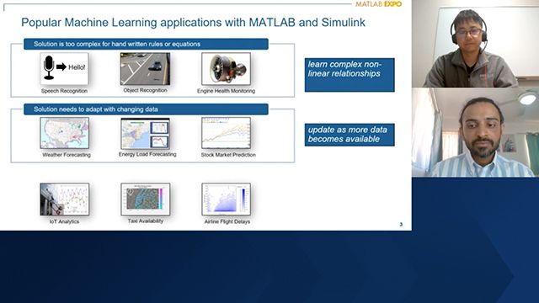Image resolution: width=539 pixels, height=303 pixels.
Task: Click the slide title about Machine Learning applications
Action: click(193, 23)
